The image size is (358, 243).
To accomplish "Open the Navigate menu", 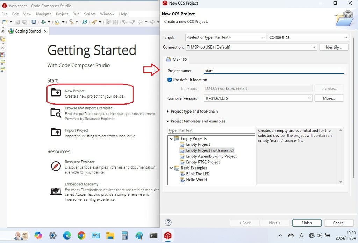I will (x=44, y=14).
